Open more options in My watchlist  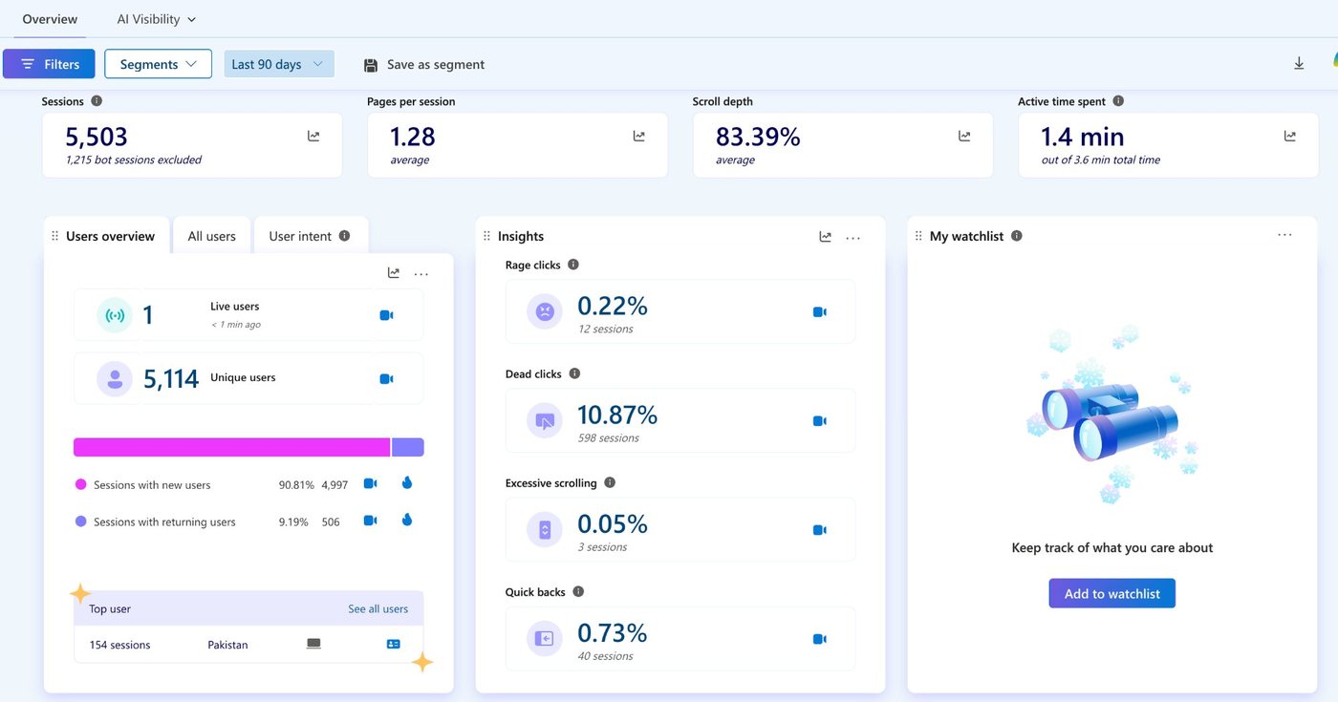coord(1284,235)
